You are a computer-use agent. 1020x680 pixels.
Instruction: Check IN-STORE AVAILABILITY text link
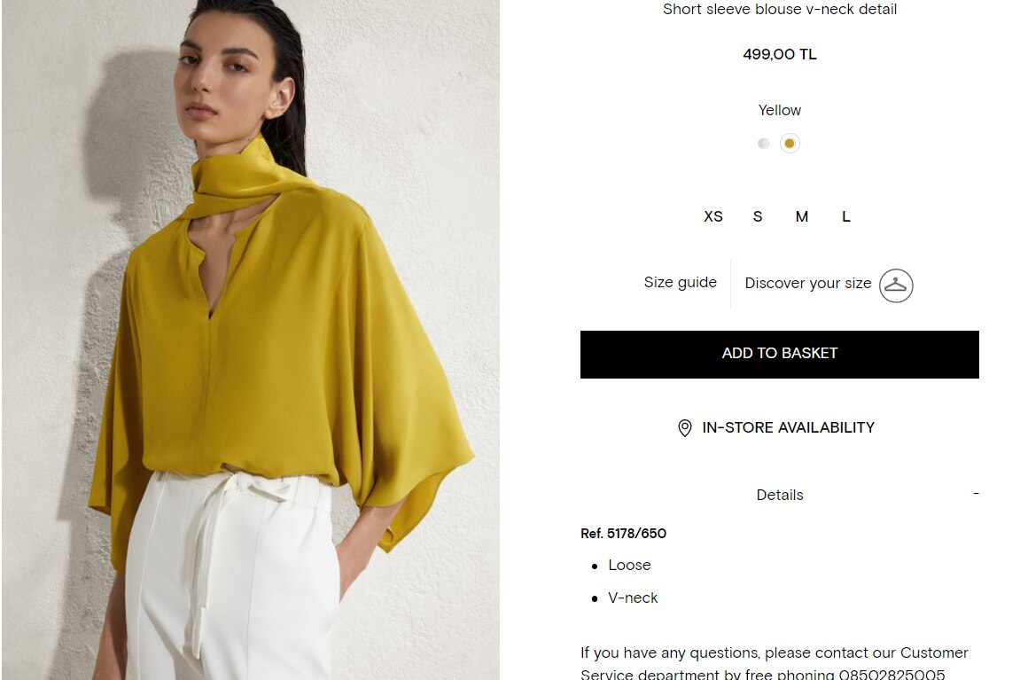click(789, 427)
